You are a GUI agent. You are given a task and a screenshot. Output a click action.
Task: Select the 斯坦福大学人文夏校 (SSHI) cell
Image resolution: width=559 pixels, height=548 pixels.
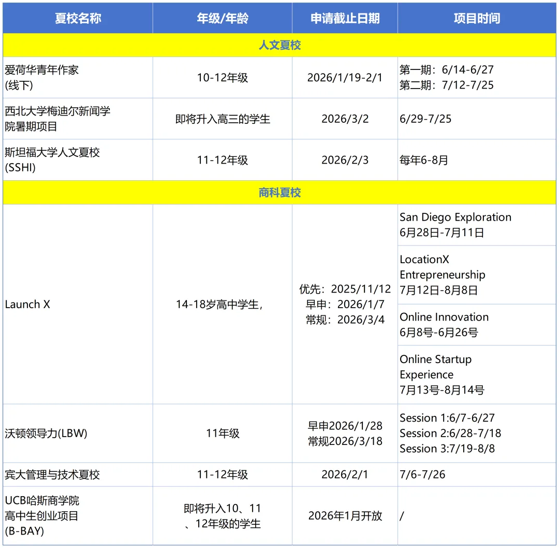(x=78, y=160)
